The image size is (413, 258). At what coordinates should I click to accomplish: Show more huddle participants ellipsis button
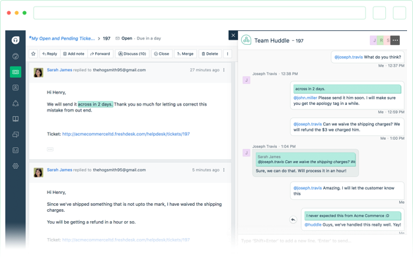pyautogui.click(x=395, y=40)
